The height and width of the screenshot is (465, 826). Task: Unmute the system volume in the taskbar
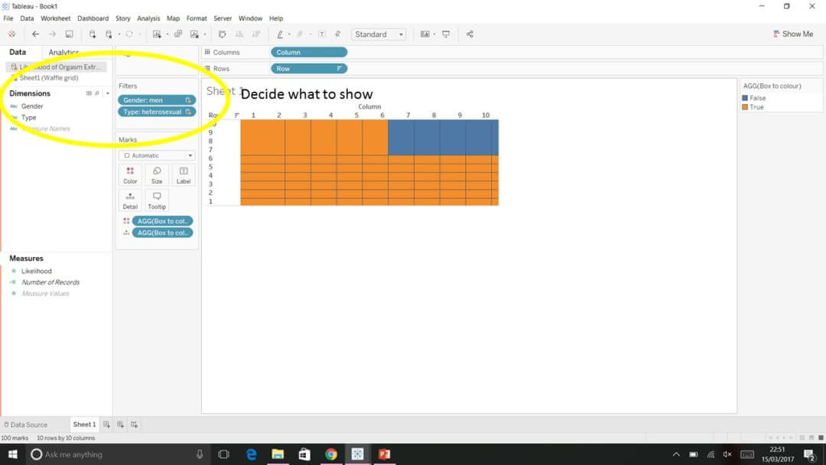[729, 454]
